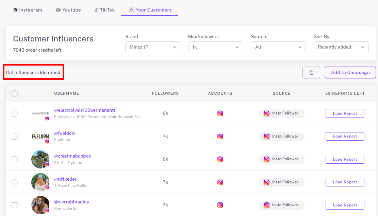Click the people icon on Your Customers tab
The height and width of the screenshot is (216, 378).
(x=131, y=10)
